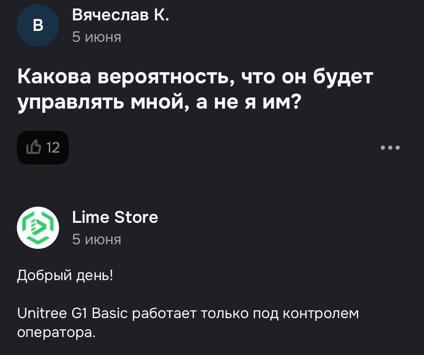
Task: Like the question with the thumbs-up icon
Action: 34,147
